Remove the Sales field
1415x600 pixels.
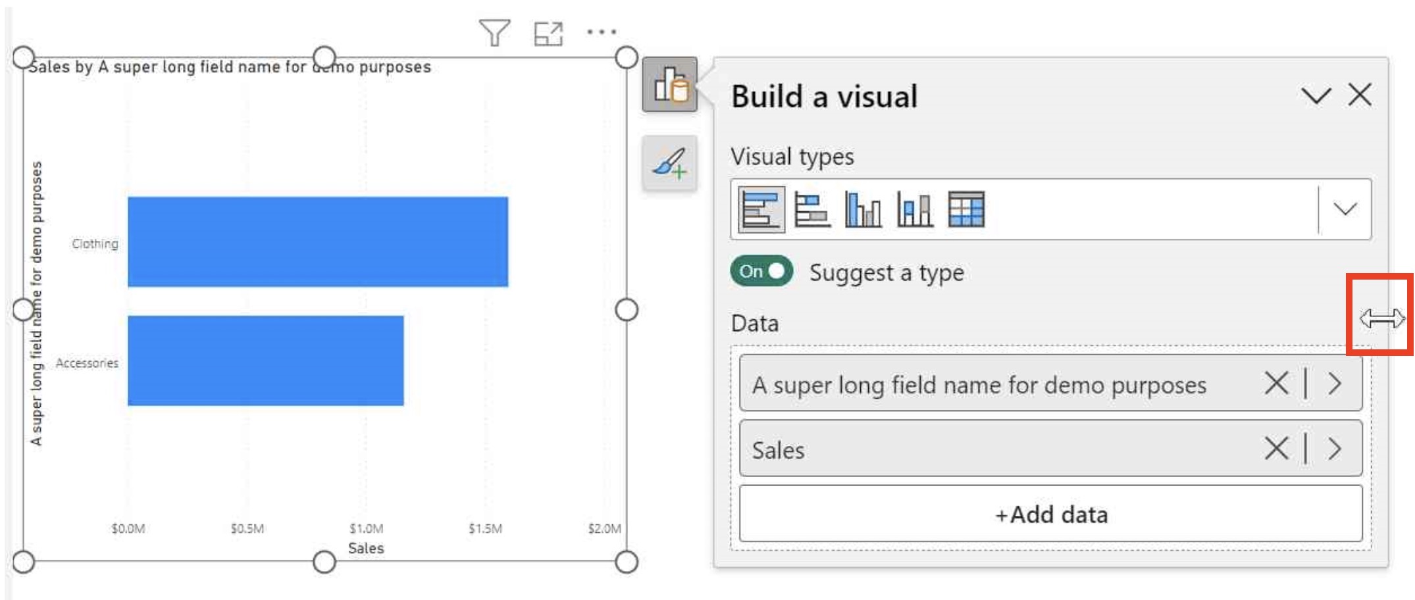click(x=1276, y=449)
